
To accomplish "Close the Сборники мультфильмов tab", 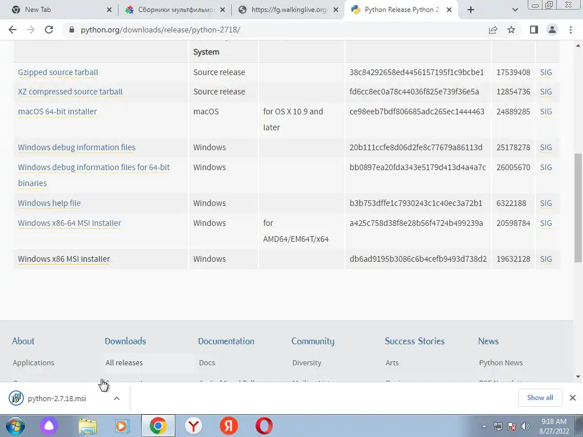I will [223, 10].
